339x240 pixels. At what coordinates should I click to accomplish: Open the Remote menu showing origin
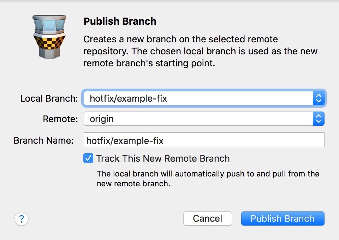tap(204, 119)
